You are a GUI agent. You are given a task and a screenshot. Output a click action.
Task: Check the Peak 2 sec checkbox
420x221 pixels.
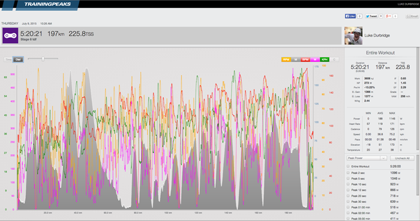coord(348,173)
